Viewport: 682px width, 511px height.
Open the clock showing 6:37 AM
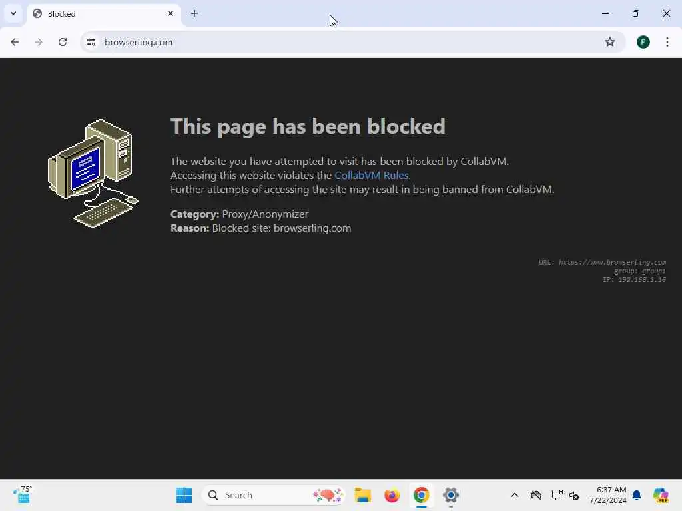point(608,495)
